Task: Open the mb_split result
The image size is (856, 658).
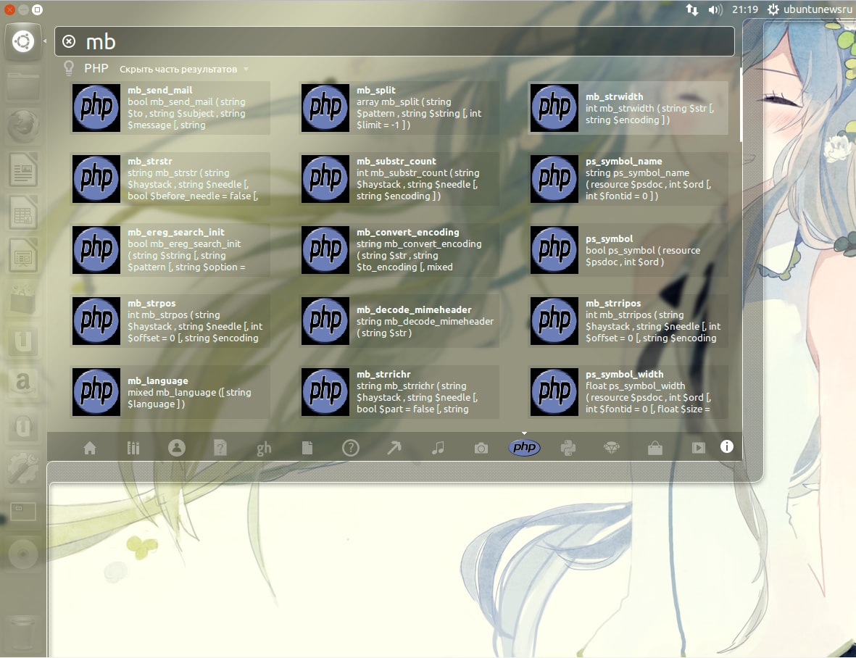Action: 399,108
